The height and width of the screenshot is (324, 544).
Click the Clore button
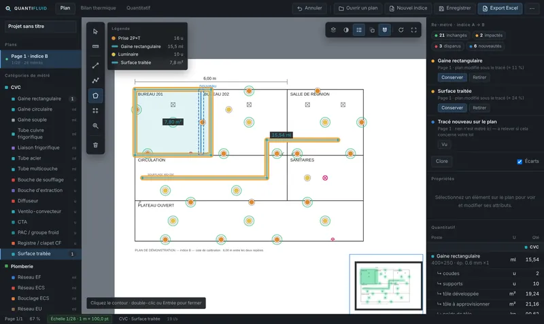coord(441,161)
